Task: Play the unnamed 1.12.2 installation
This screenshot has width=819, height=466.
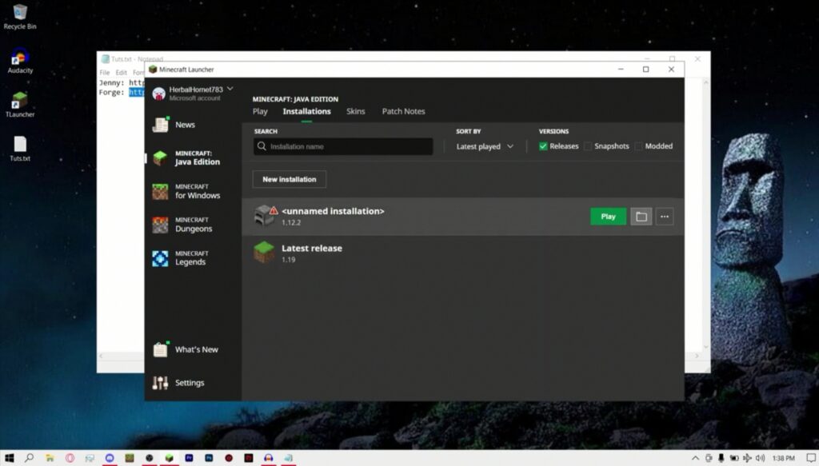Action: pos(608,217)
